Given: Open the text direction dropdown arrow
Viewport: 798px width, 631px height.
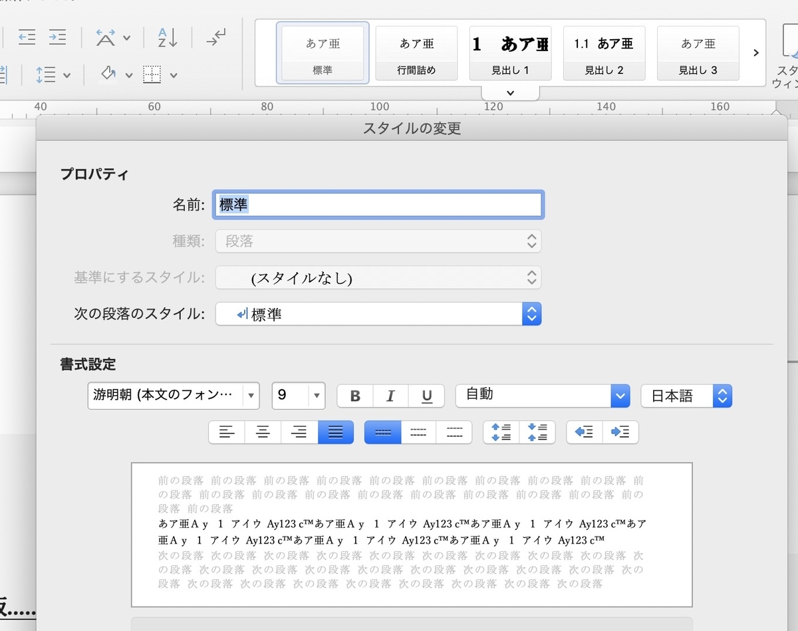Looking at the screenshot, I should [126, 39].
